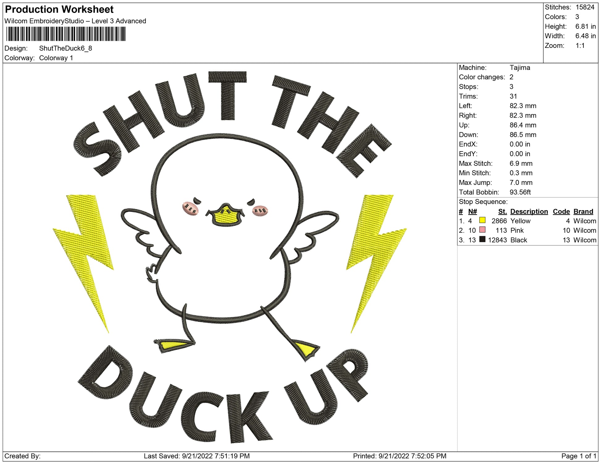Click the Stitches count 15824
This screenshot has height=462, width=601.
pyautogui.click(x=585, y=7)
